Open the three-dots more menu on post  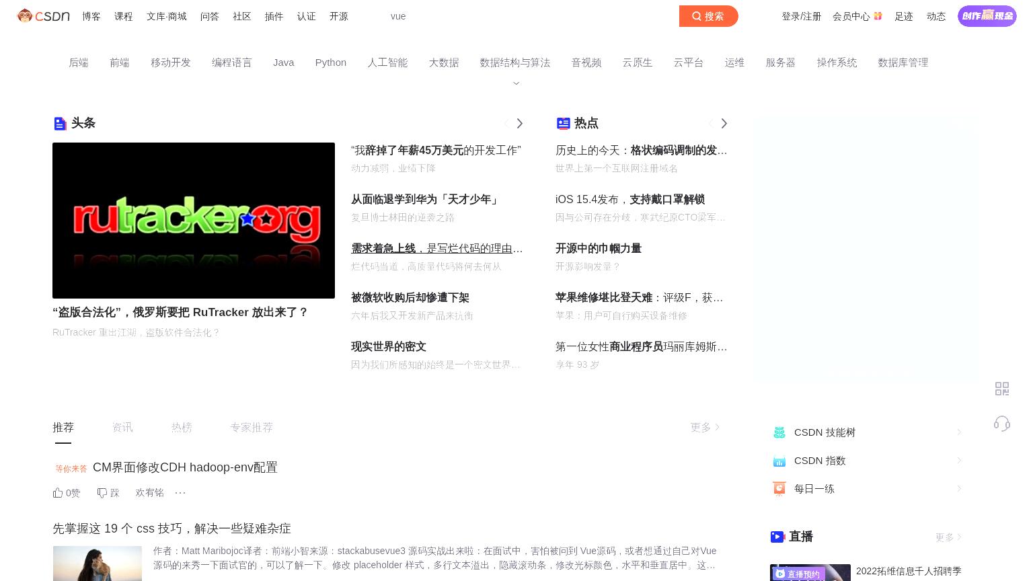click(x=180, y=493)
